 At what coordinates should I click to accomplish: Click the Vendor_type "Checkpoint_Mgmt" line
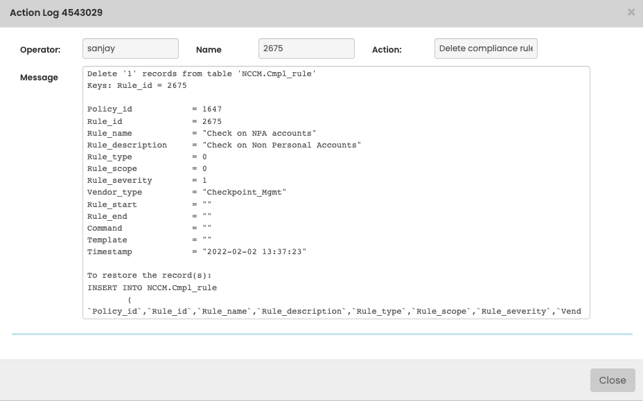coord(186,193)
